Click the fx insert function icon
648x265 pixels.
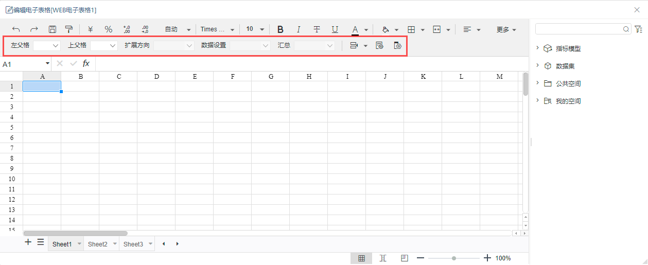[x=86, y=63]
